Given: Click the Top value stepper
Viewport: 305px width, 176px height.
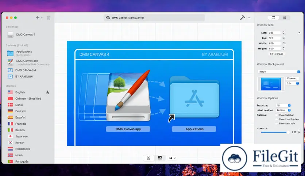Looking at the screenshot, I should coord(283,38).
